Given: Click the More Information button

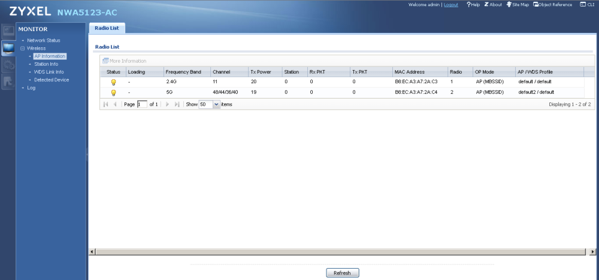Looking at the screenshot, I should coord(125,61).
